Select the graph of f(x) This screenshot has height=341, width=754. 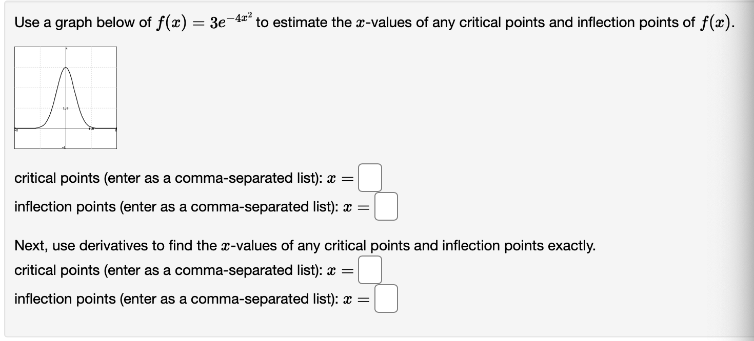click(x=66, y=97)
